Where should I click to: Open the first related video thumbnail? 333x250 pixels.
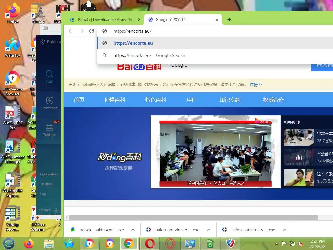point(299,137)
